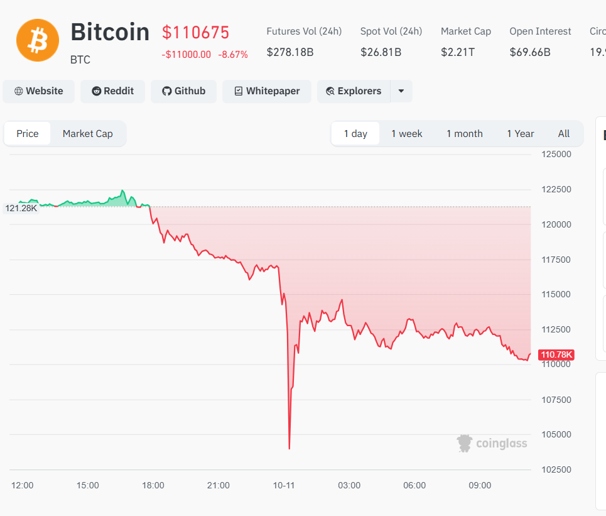
Task: Open the Whitepaper link
Action: [x=267, y=91]
